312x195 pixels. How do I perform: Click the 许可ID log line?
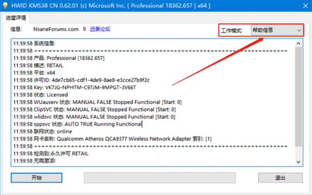tap(82, 80)
